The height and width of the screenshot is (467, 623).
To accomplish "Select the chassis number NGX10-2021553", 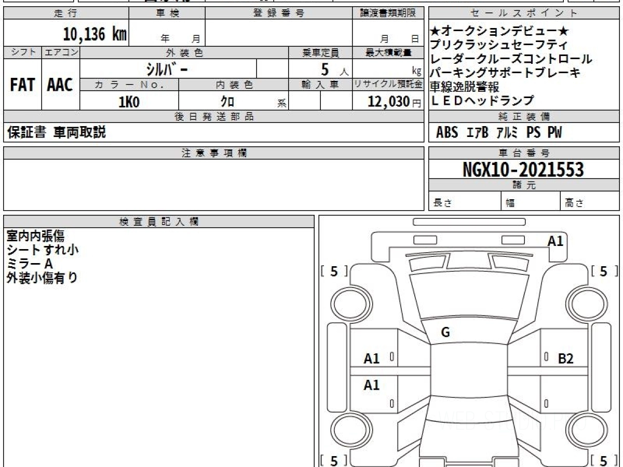I will pos(523,170).
